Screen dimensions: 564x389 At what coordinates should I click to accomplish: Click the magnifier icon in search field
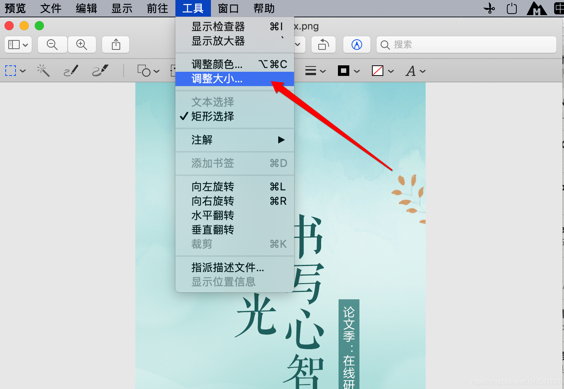pyautogui.click(x=385, y=45)
